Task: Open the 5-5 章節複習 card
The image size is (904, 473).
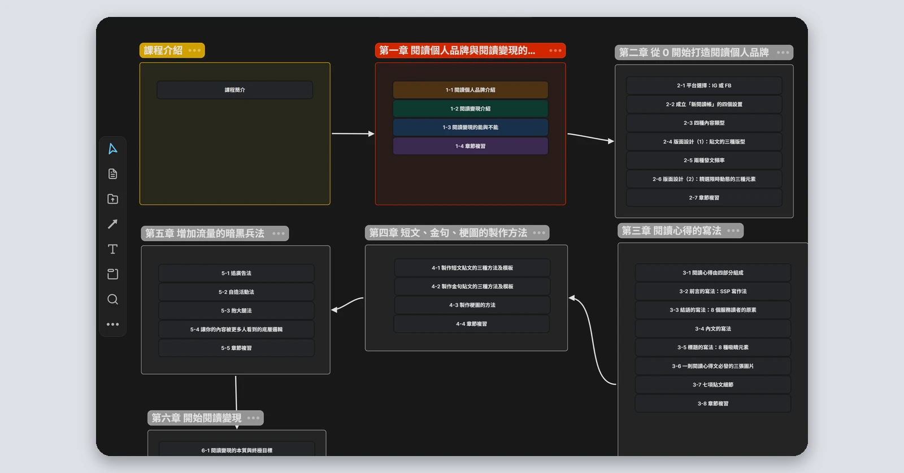Action: (x=236, y=348)
